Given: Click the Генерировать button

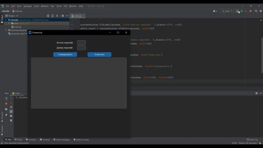Looking at the screenshot, I should pyautogui.click(x=65, y=55).
